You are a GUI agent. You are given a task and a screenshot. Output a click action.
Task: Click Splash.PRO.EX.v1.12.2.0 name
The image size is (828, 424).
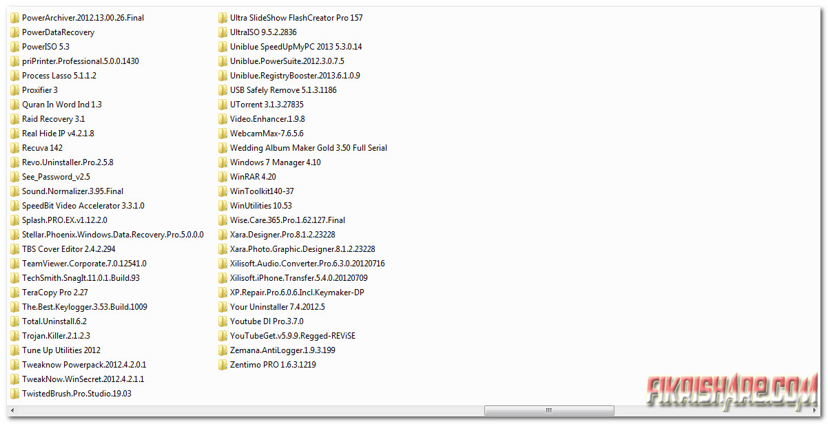(x=65, y=220)
